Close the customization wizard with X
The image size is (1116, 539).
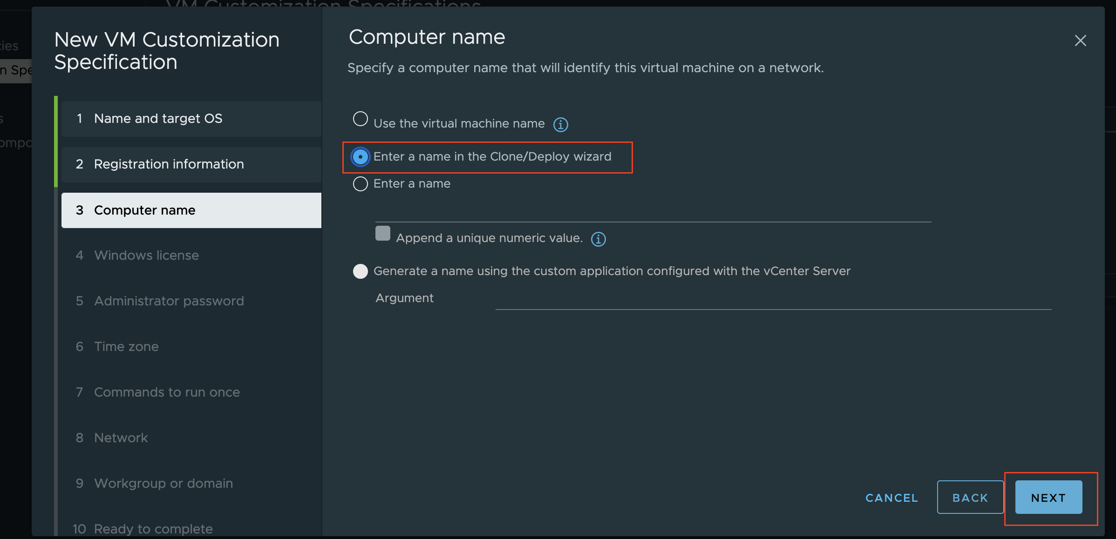(x=1080, y=40)
